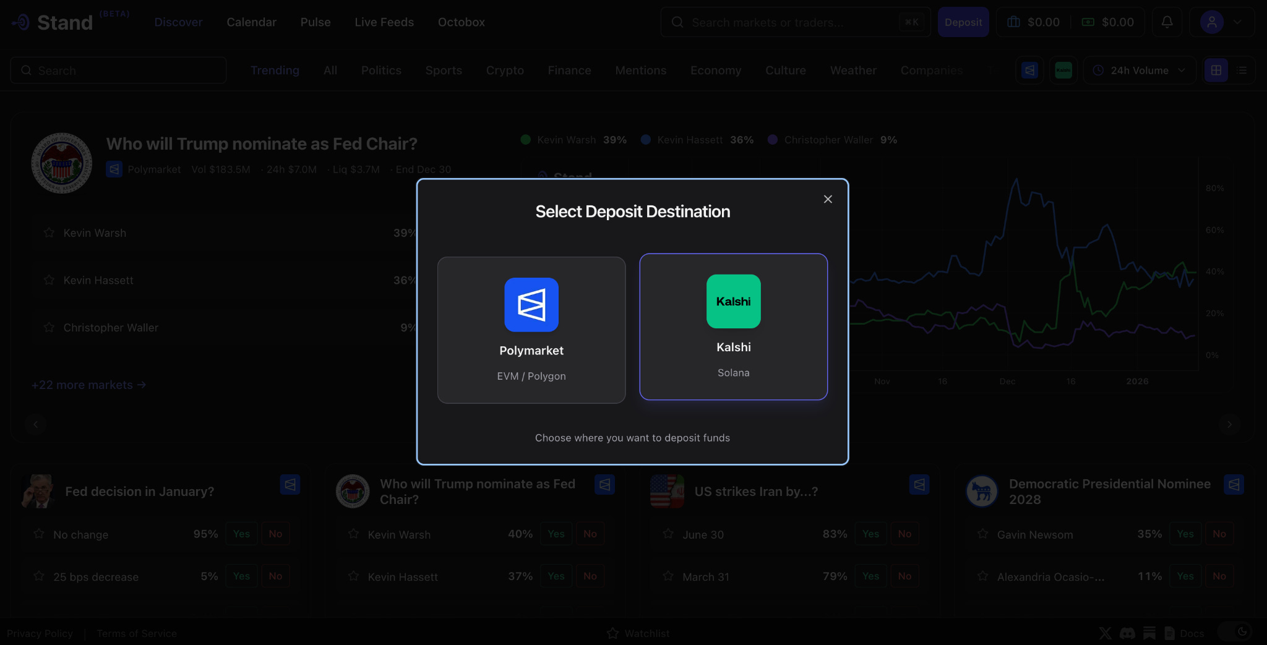Toggle the Polymarket source filter icon

[1030, 70]
